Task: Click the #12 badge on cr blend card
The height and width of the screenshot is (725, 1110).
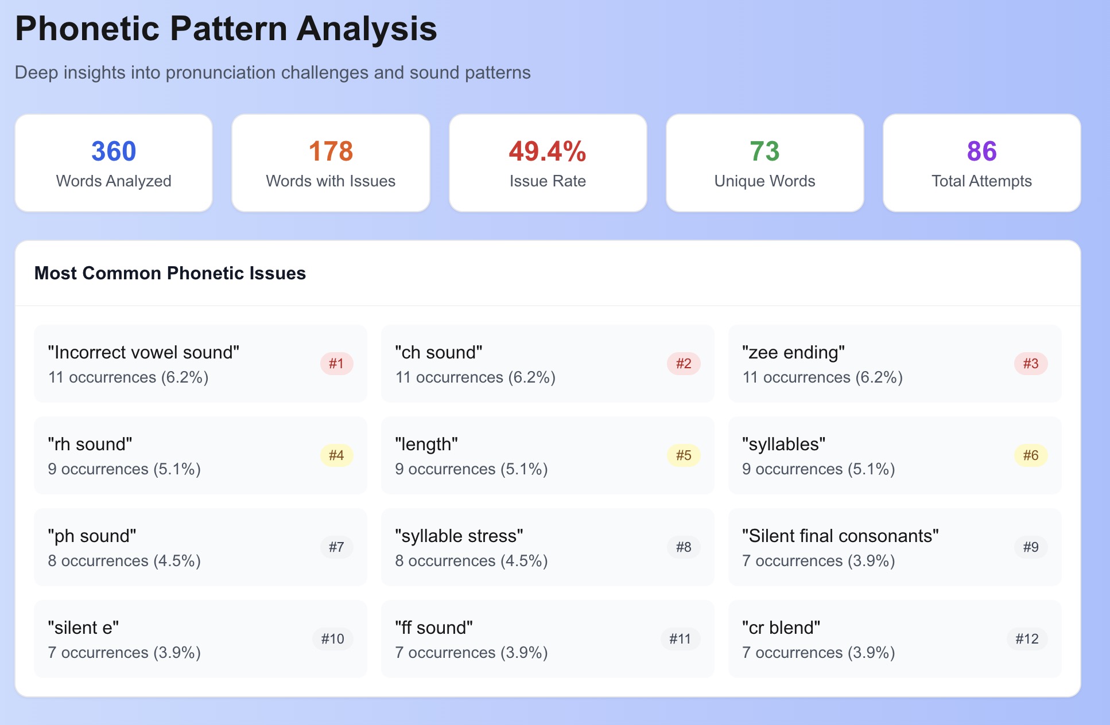Action: [x=1027, y=638]
